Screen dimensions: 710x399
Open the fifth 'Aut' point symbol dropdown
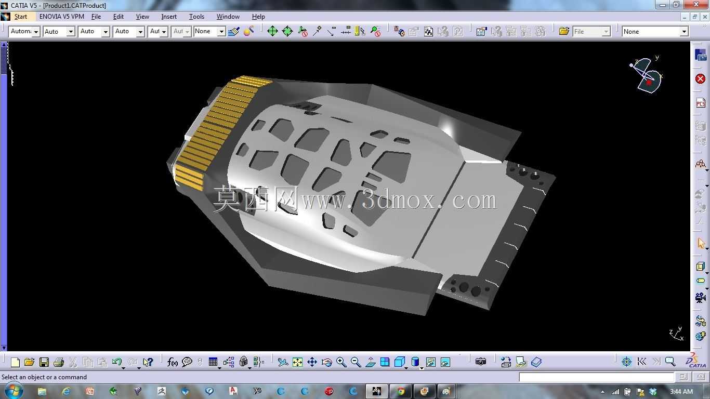tap(164, 32)
